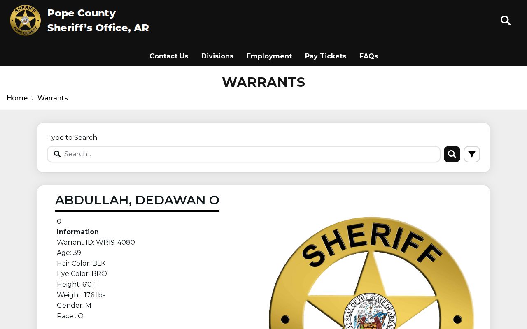Click the WARRANTS page title
527x329 pixels.
pos(263,82)
